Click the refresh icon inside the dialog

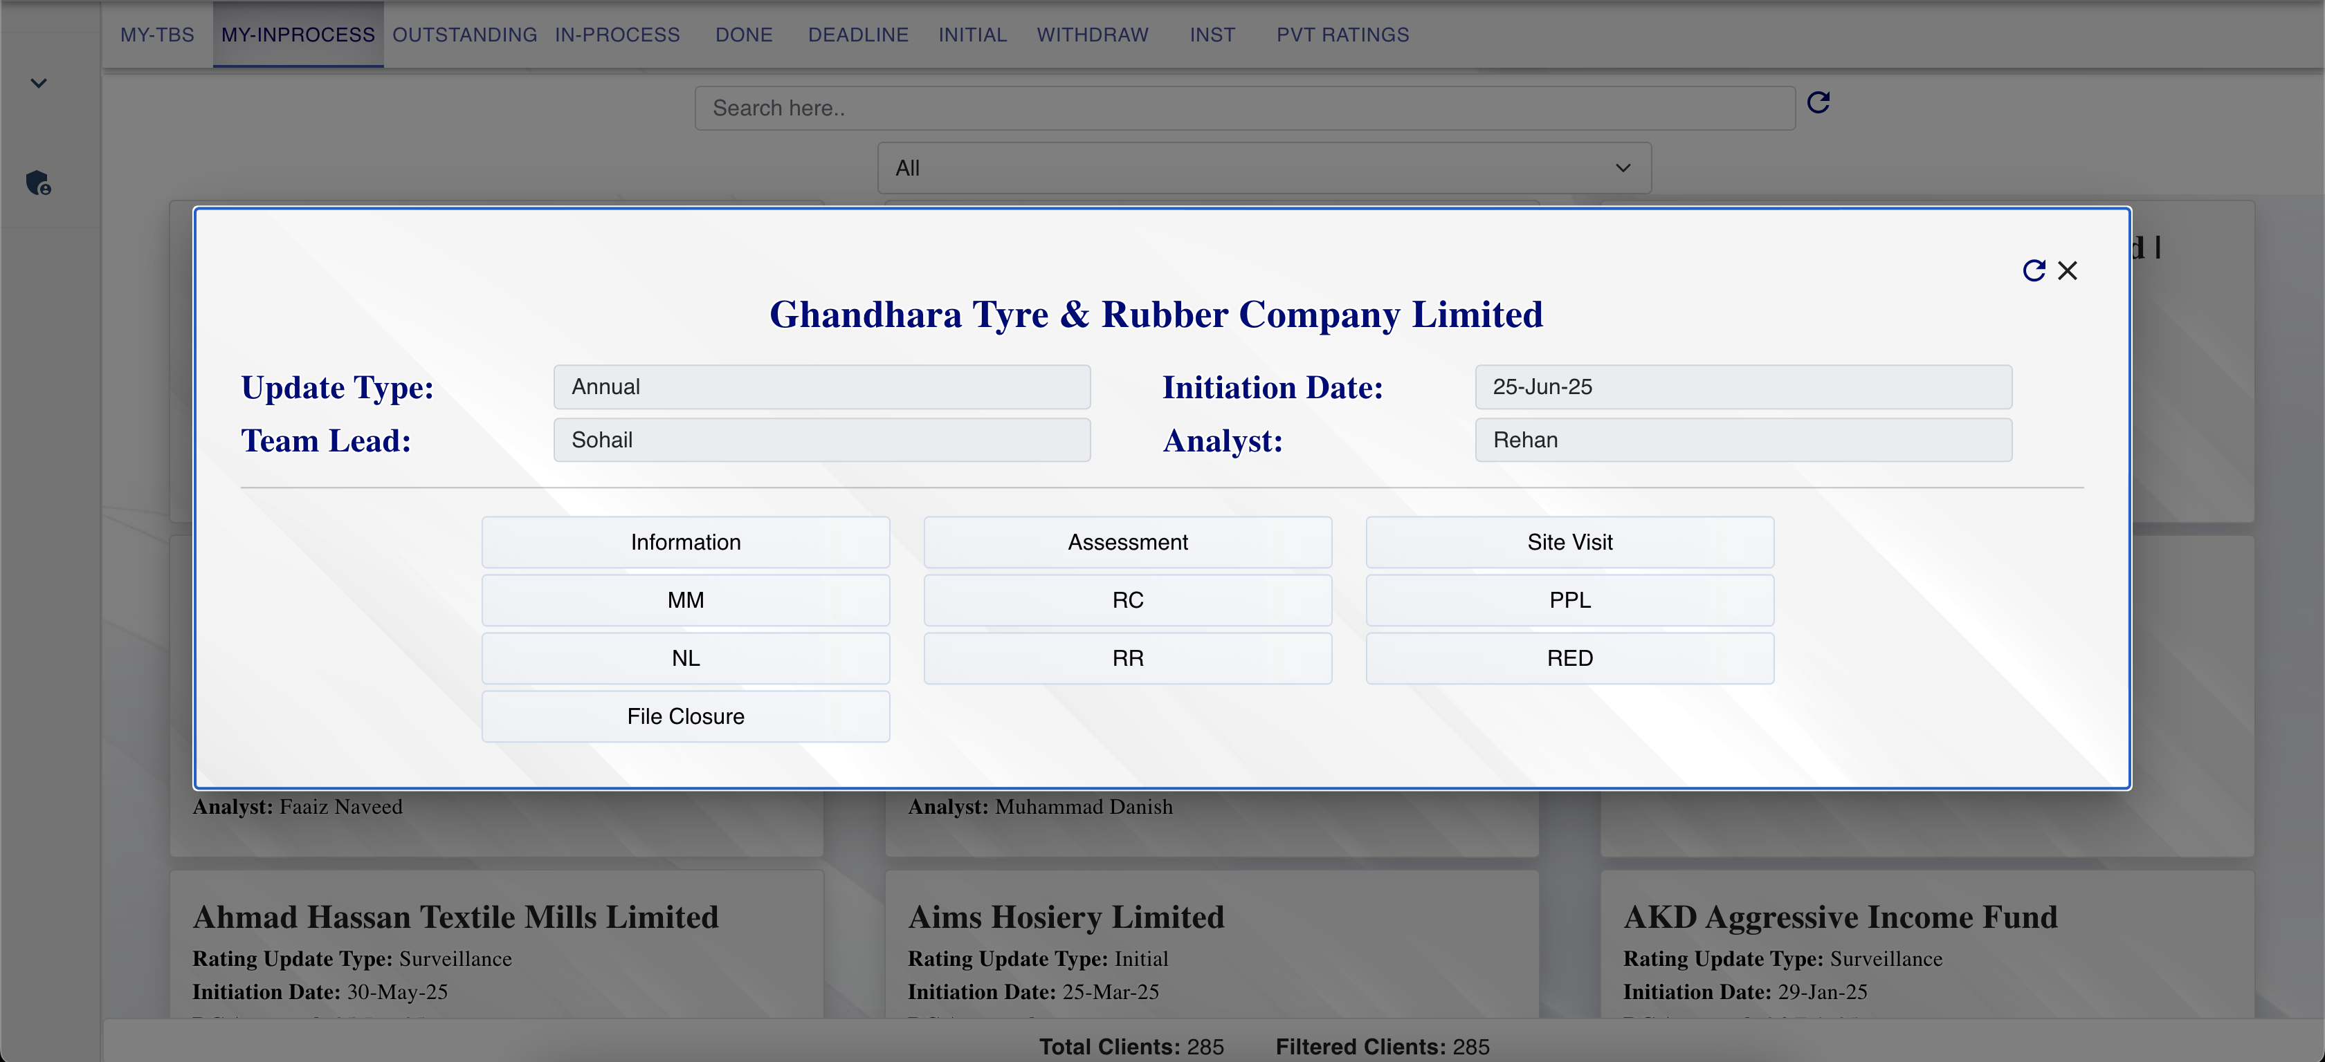[2034, 270]
